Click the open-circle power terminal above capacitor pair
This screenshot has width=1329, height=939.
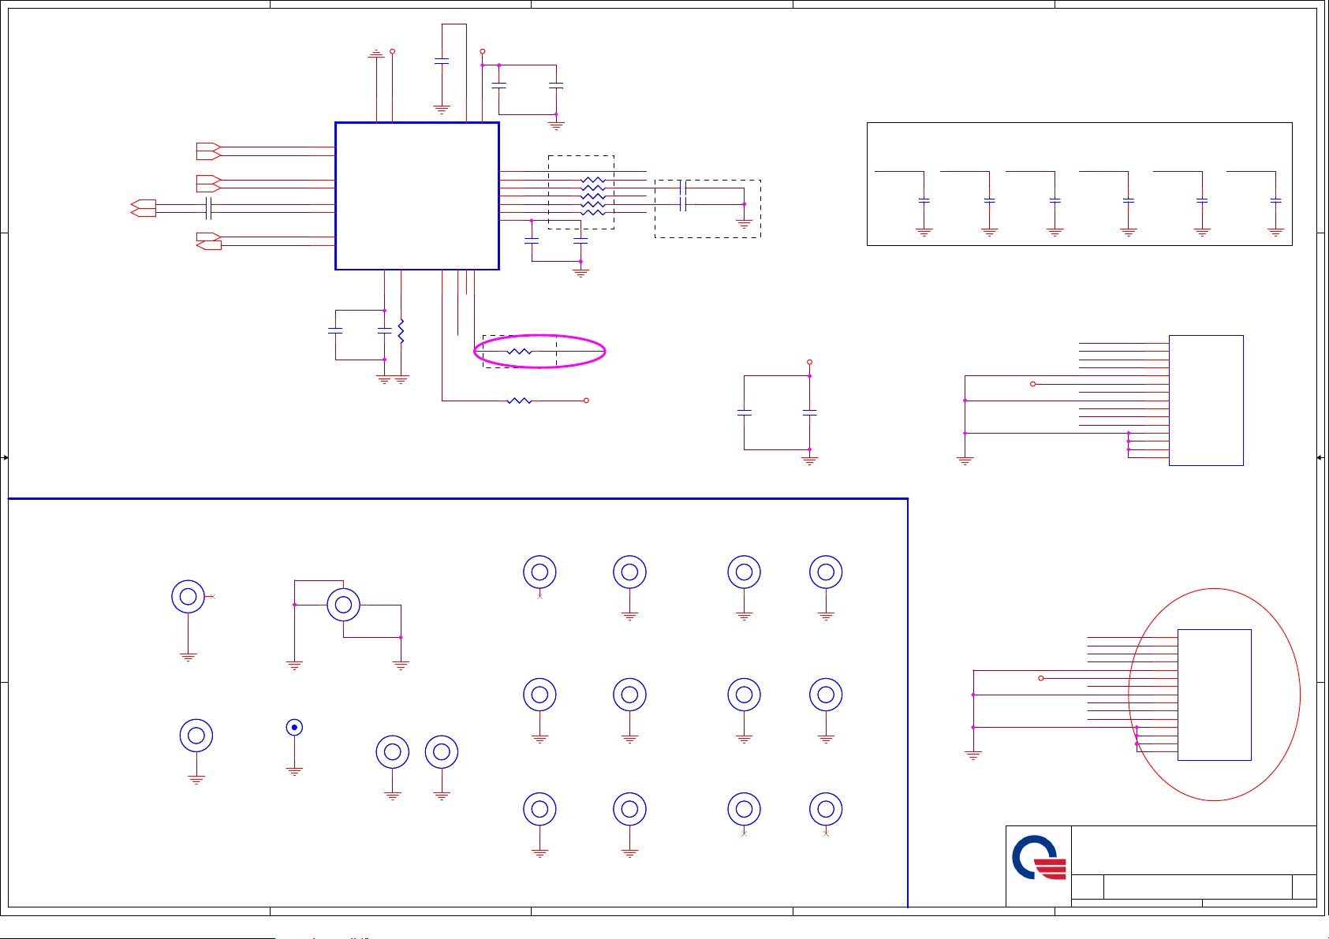(809, 362)
